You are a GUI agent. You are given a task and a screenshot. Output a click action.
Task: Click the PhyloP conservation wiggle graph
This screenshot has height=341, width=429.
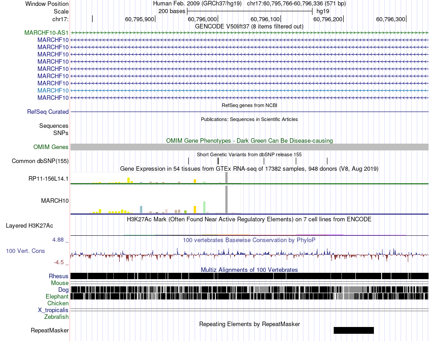(x=249, y=255)
